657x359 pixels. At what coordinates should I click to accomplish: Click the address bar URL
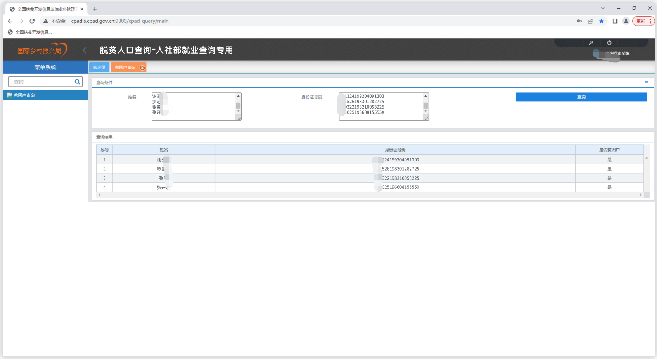(120, 21)
